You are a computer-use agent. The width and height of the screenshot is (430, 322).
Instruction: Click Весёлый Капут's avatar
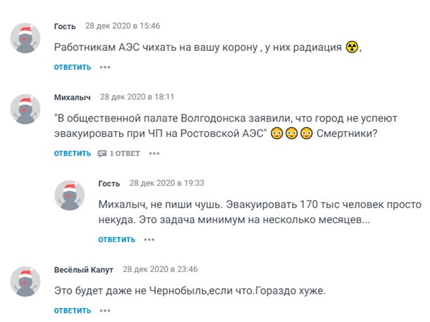pos(27,282)
